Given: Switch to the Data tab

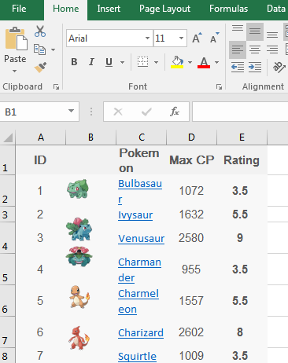Looking at the screenshot, I should 275,9.
